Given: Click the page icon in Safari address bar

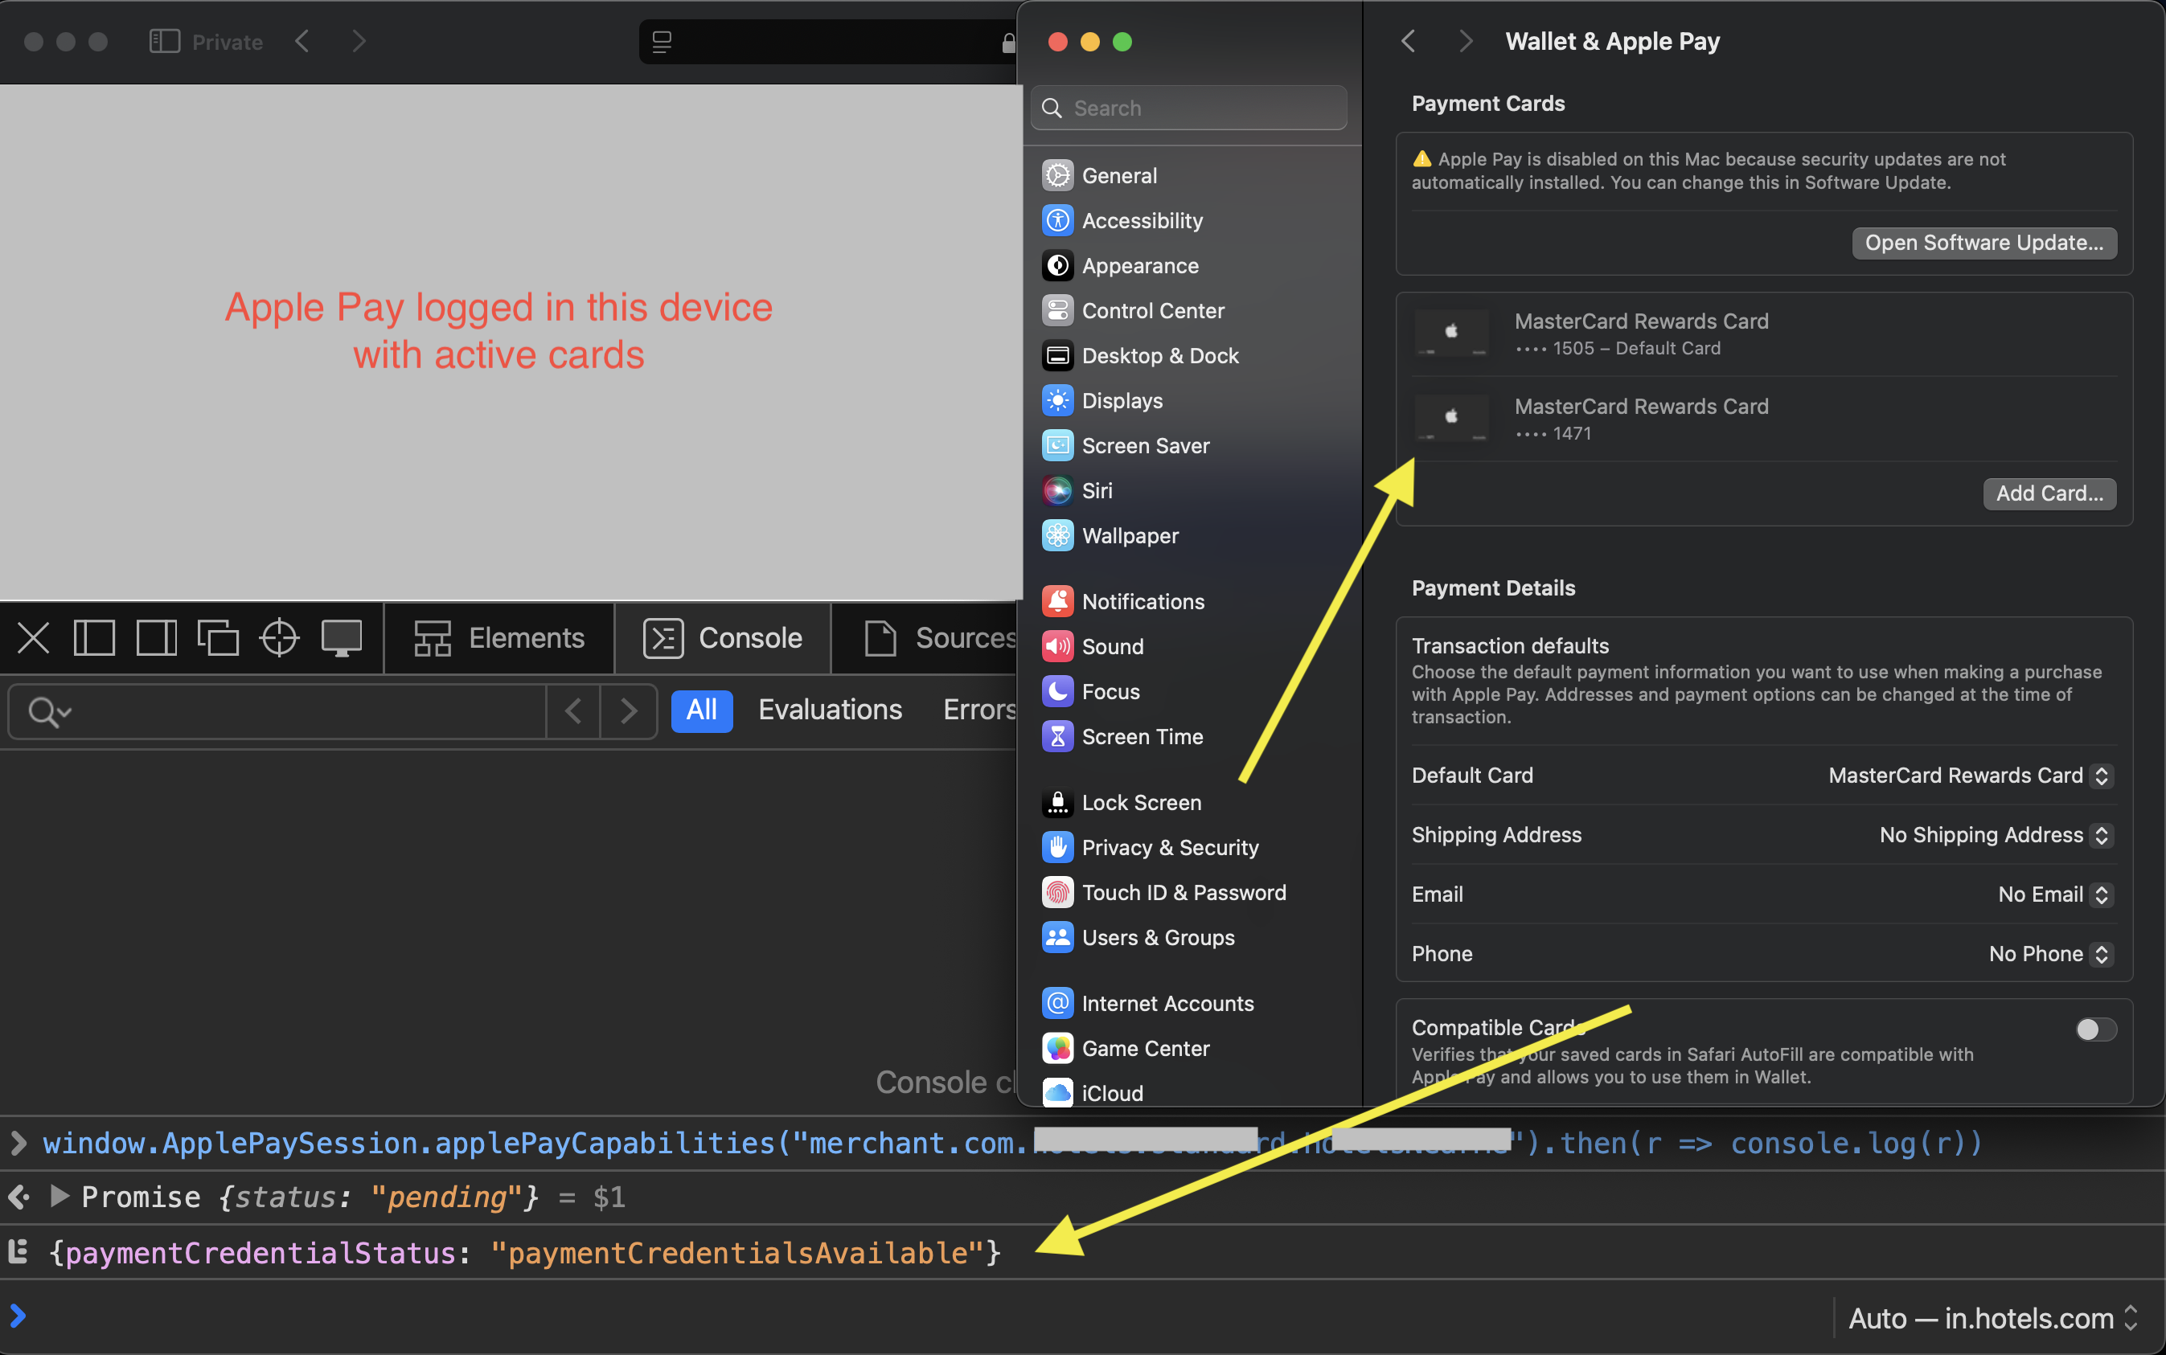Looking at the screenshot, I should [x=662, y=41].
